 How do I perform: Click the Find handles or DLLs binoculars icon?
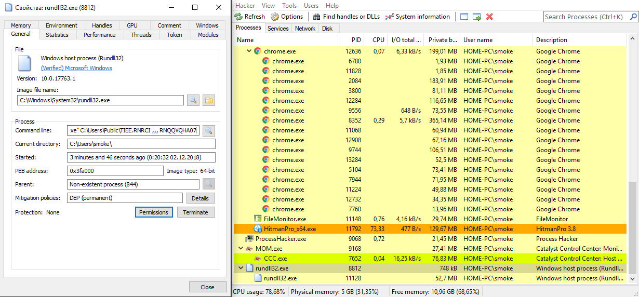click(316, 17)
